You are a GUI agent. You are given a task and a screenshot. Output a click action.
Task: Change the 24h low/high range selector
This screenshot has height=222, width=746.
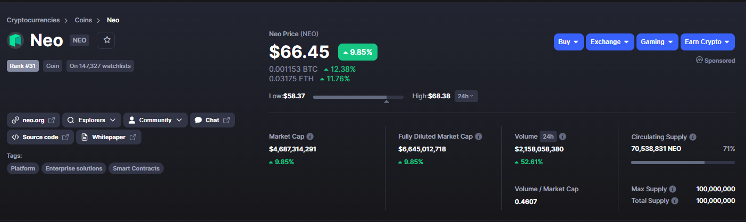pos(466,96)
